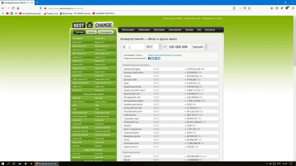Click the Армянский драм rate row
296x166 pixels.
[170, 69]
